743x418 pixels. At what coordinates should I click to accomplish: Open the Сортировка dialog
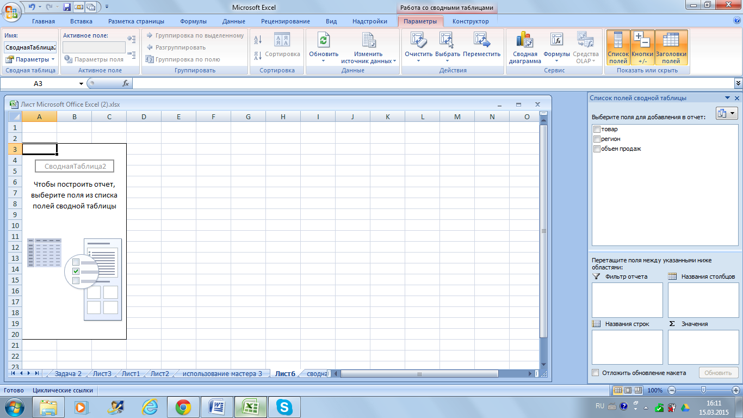point(282,44)
